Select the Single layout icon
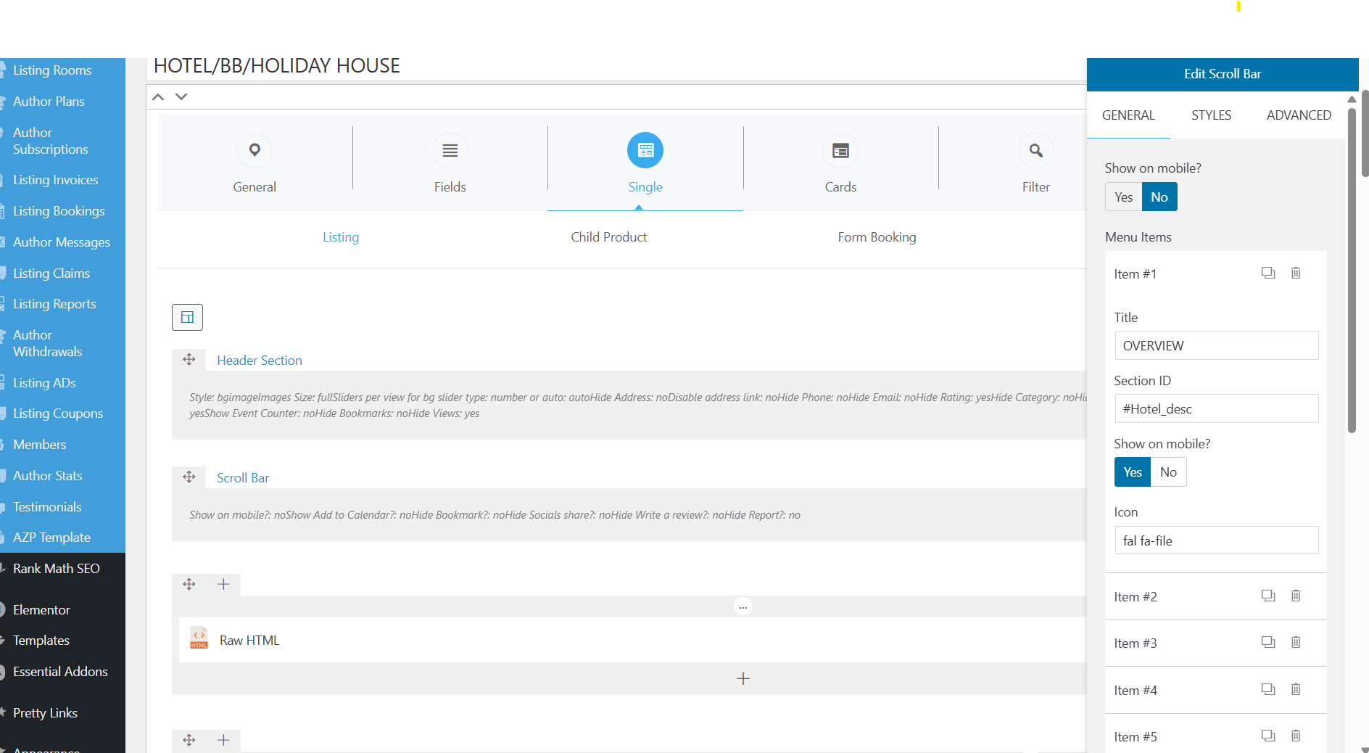Screen dimensions: 1369x753 [645, 150]
